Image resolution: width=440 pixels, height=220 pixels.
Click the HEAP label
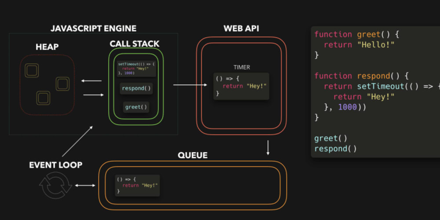click(x=47, y=47)
